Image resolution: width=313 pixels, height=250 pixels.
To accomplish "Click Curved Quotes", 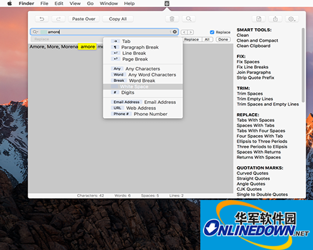I will coord(252,173).
